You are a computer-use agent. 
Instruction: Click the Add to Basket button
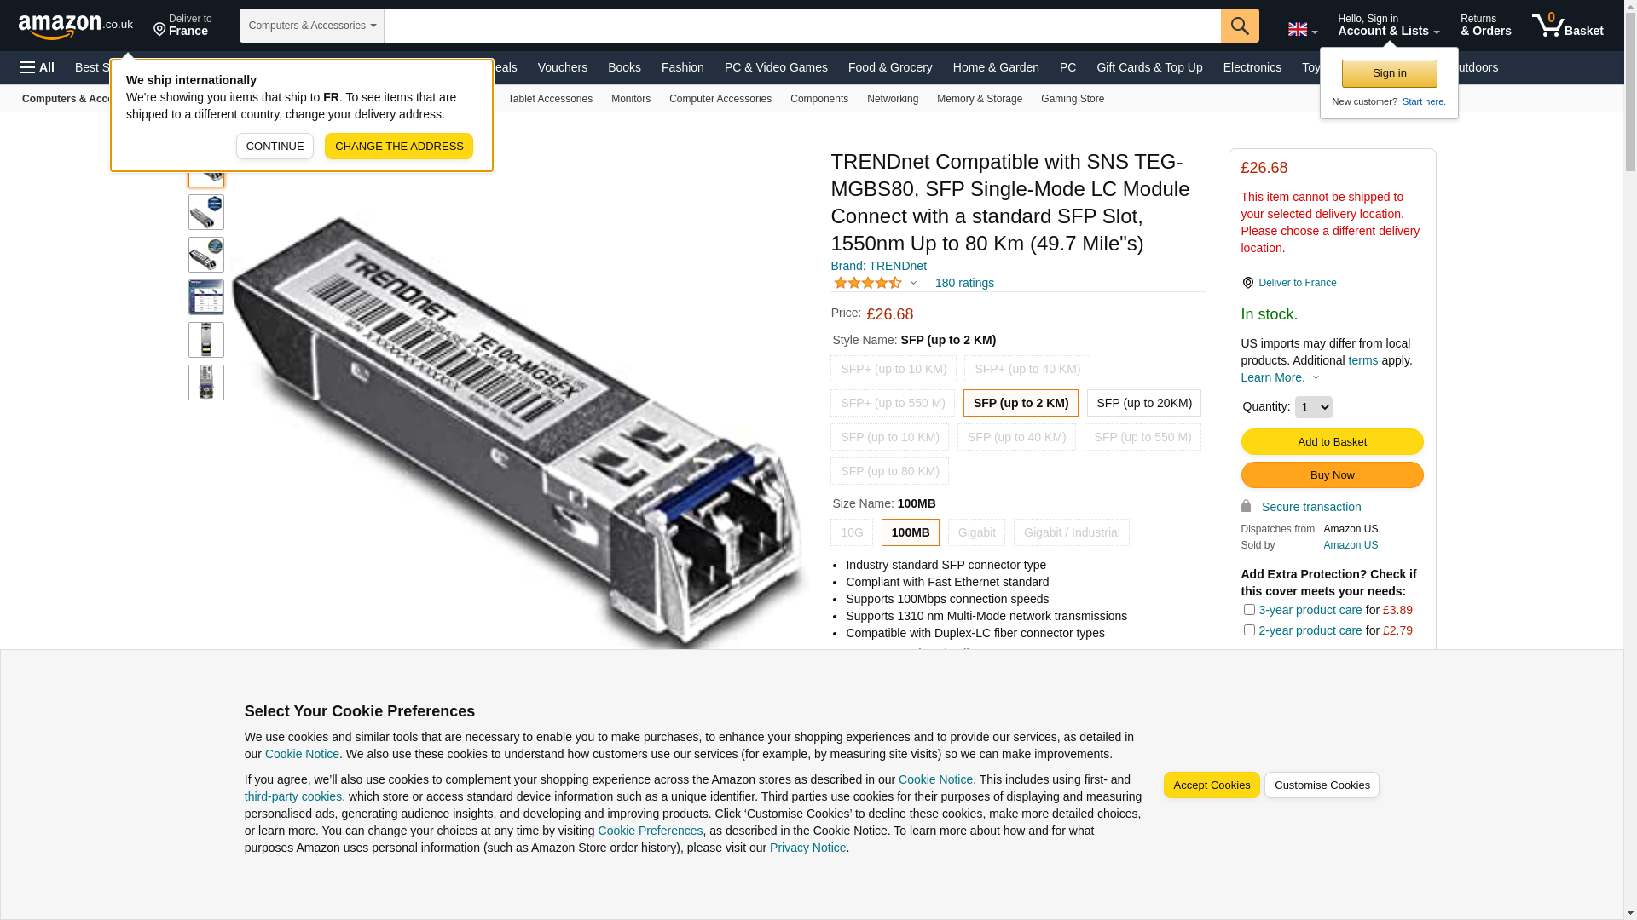pos(1332,441)
